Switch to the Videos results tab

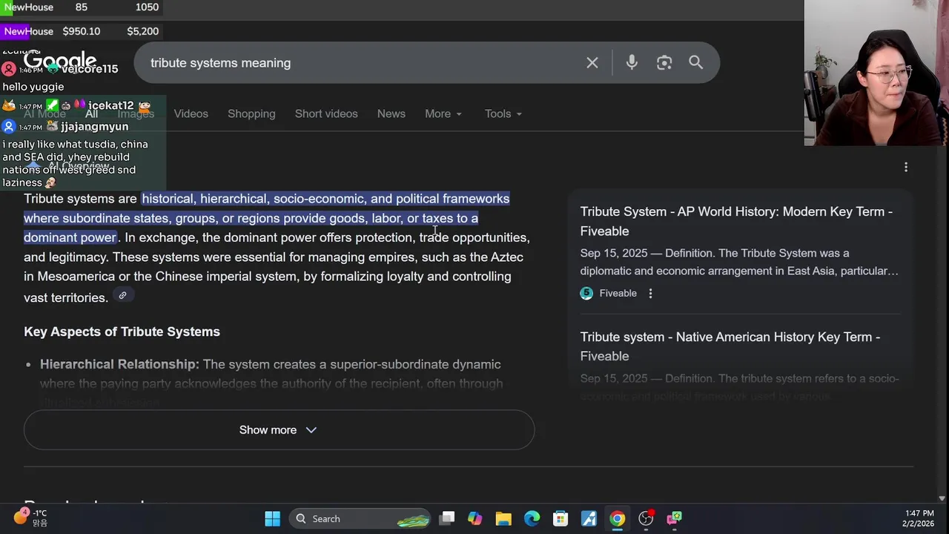191,113
